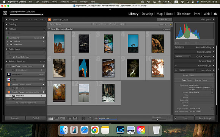Screen dimensions: 220x137
Task: Open the Slideshow module
Action: click(183, 14)
